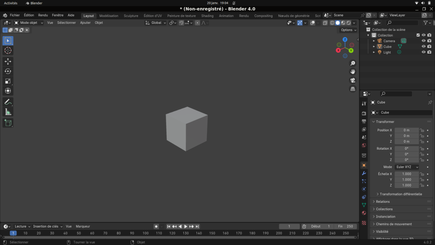The height and width of the screenshot is (245, 435).
Task: Select the Measure tool
Action: (8, 112)
